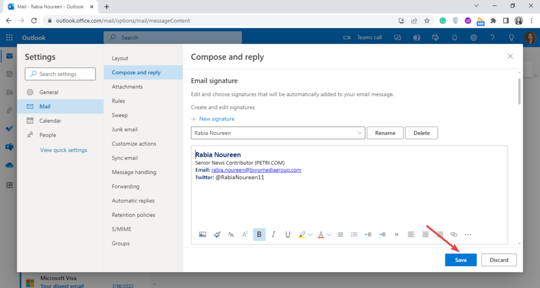Apply yellow highlight color
Image resolution: width=540 pixels, height=288 pixels.
(x=302, y=235)
